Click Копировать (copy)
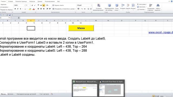173x97 pixels. (x=5, y=7)
